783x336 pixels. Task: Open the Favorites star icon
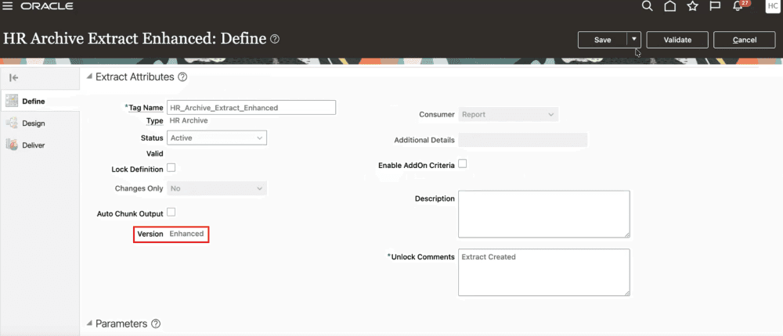[692, 6]
